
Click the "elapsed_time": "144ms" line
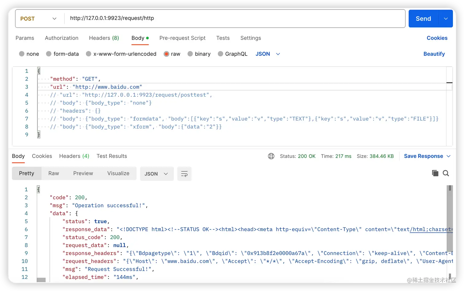(100, 277)
